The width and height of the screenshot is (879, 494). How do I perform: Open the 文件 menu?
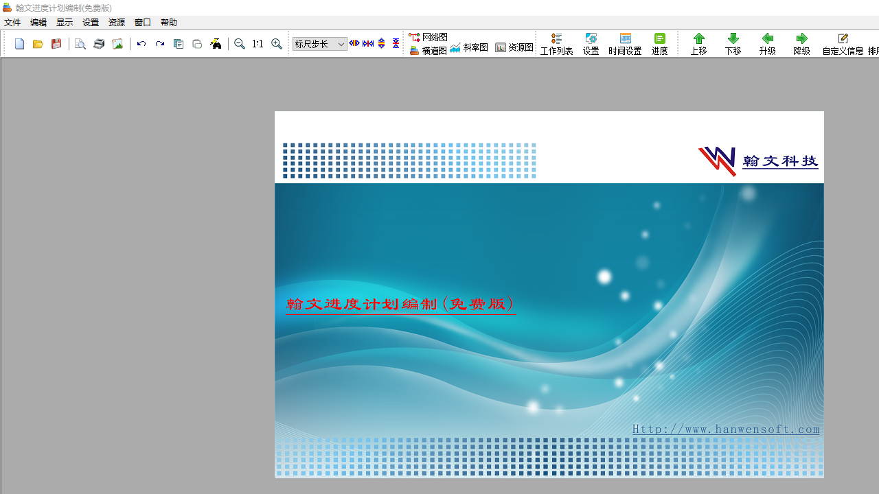point(12,23)
